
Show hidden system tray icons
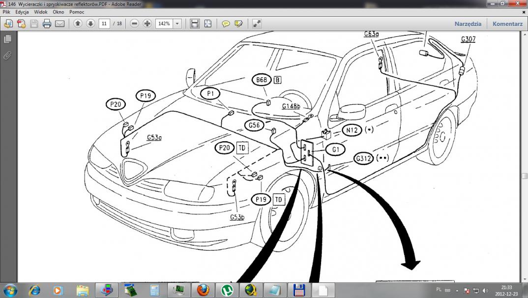point(457,291)
